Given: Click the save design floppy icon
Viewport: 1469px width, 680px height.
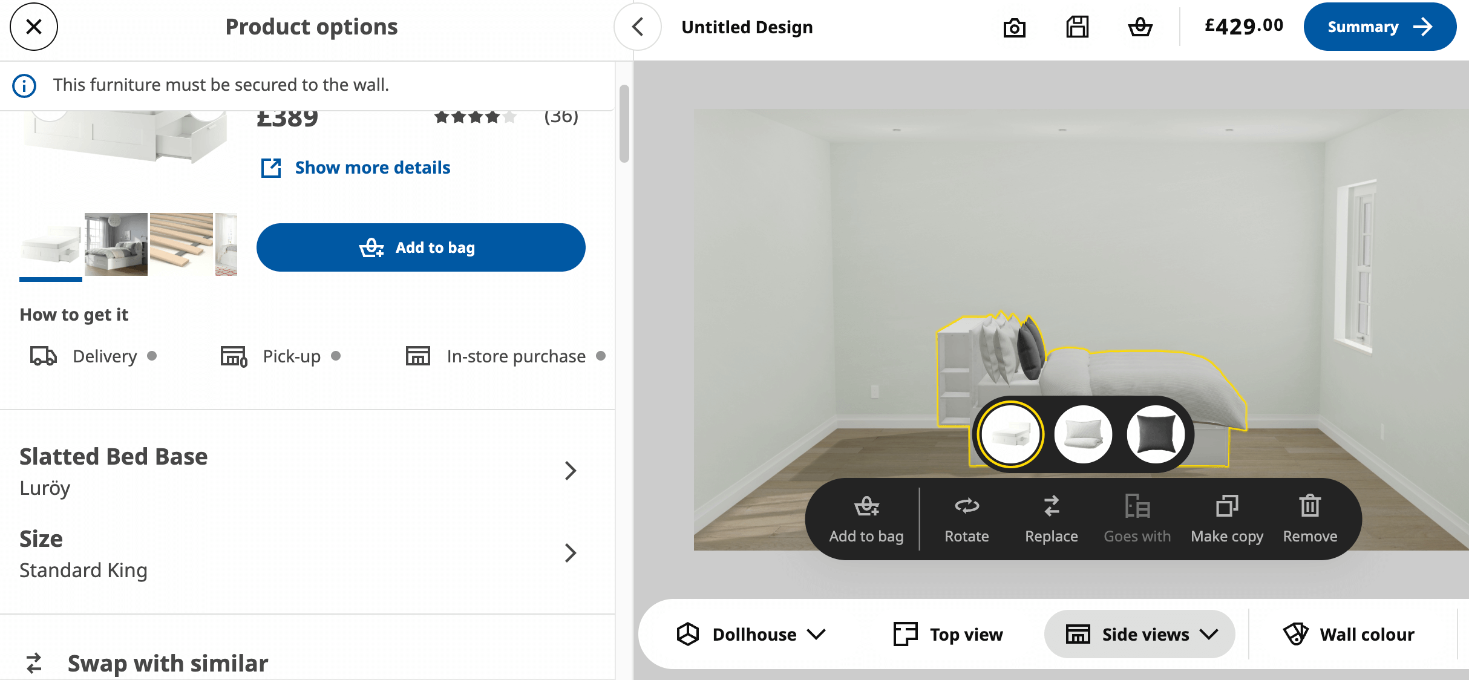Looking at the screenshot, I should 1077,27.
